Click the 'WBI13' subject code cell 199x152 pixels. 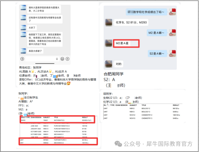click(132, 112)
